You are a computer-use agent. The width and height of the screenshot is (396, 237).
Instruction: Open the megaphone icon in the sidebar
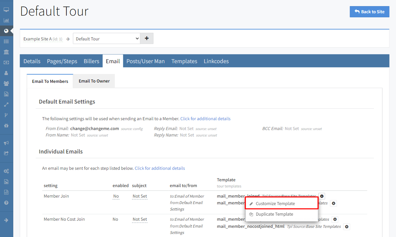click(x=6, y=143)
